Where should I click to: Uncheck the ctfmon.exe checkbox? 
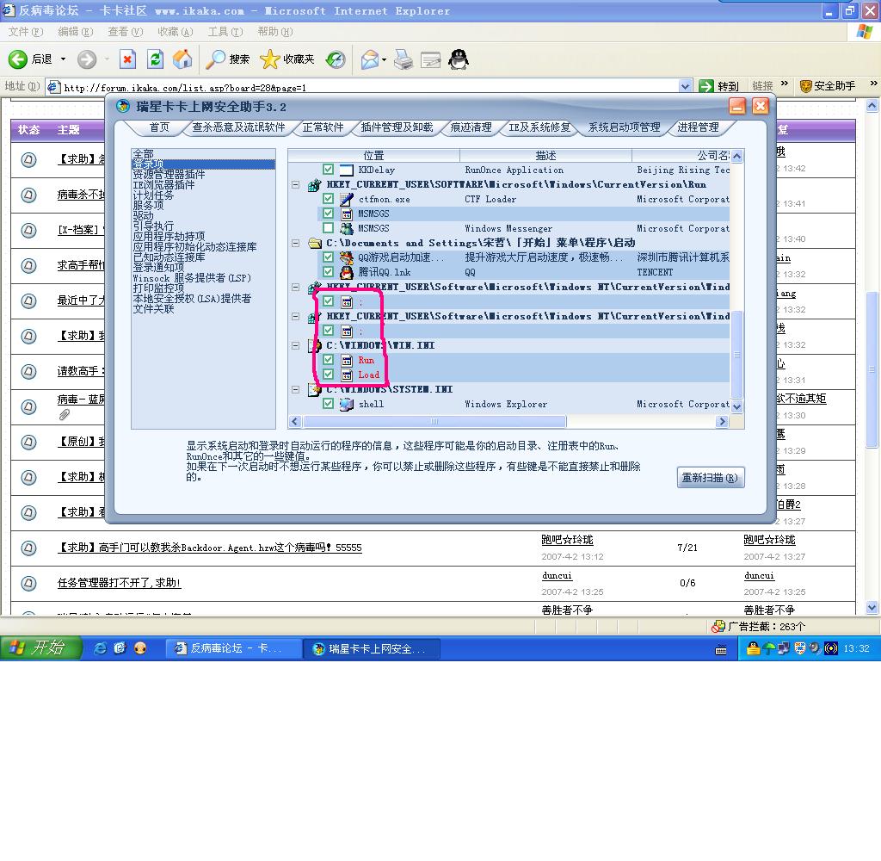point(328,199)
